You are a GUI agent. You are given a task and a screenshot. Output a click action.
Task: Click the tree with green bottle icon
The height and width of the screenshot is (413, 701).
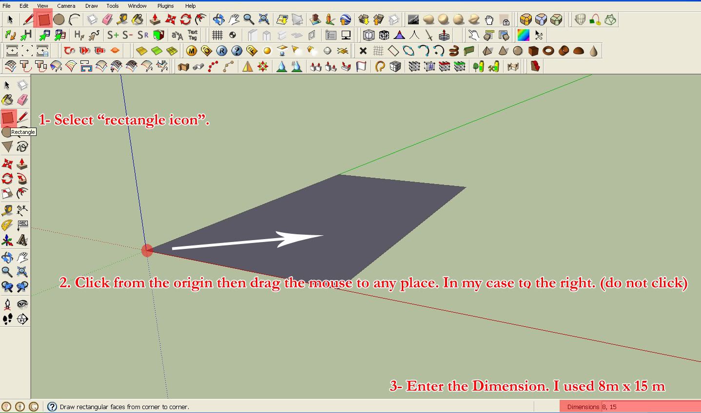pos(479,66)
